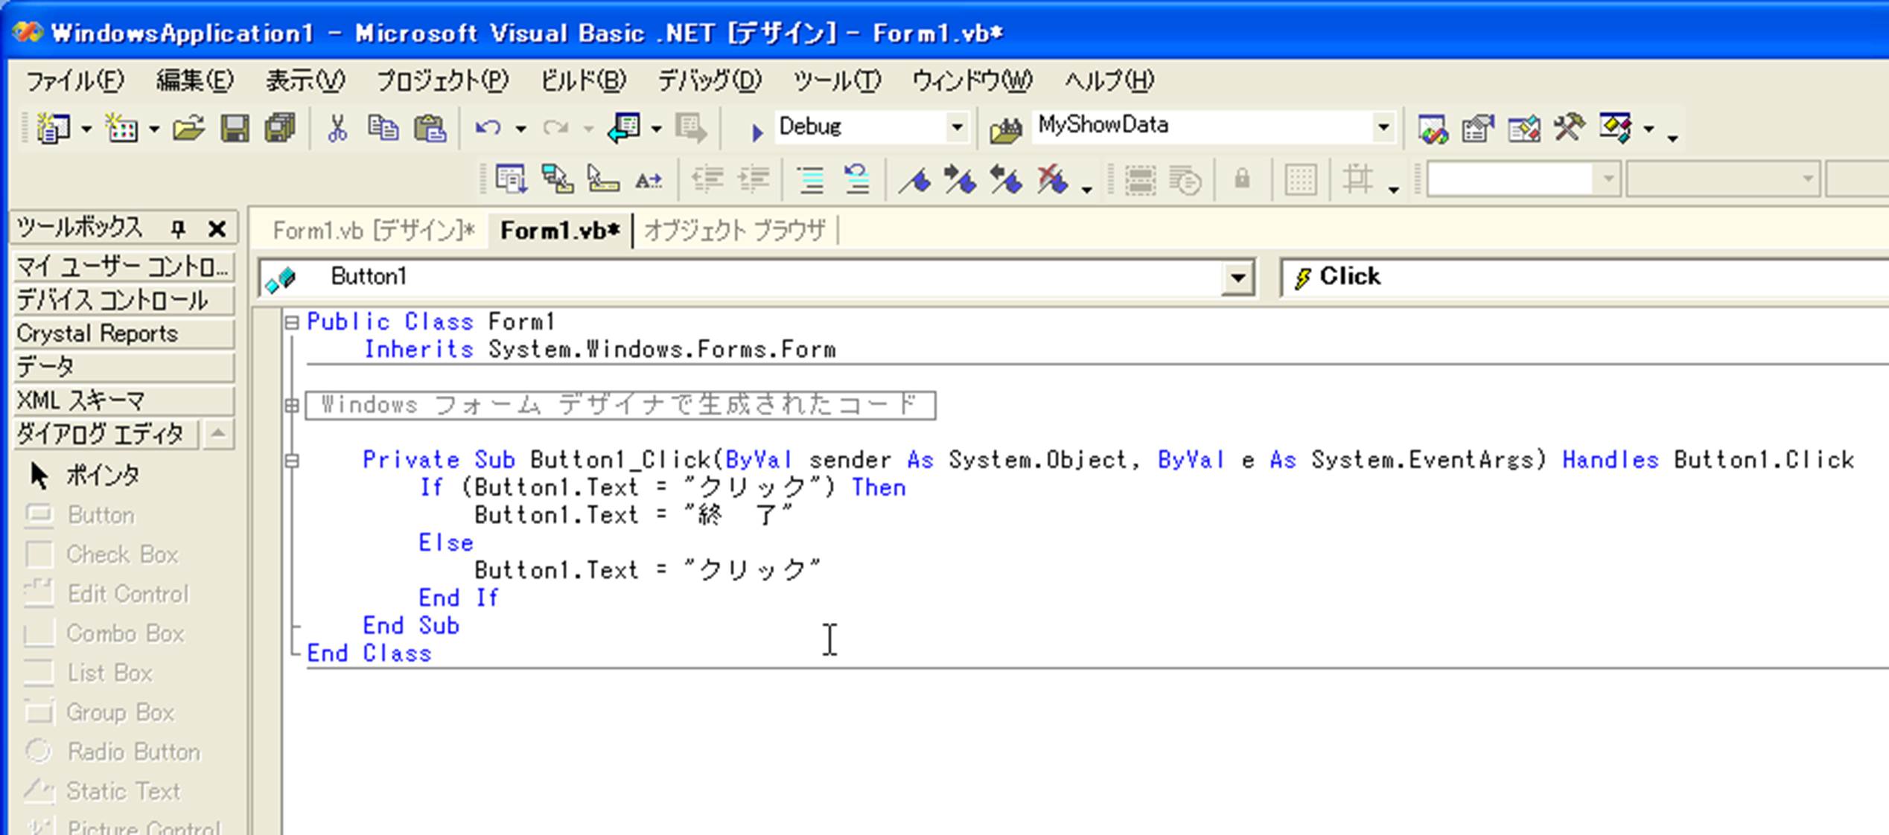Click the Open folder icon
The height and width of the screenshot is (835, 1889).
(x=188, y=129)
